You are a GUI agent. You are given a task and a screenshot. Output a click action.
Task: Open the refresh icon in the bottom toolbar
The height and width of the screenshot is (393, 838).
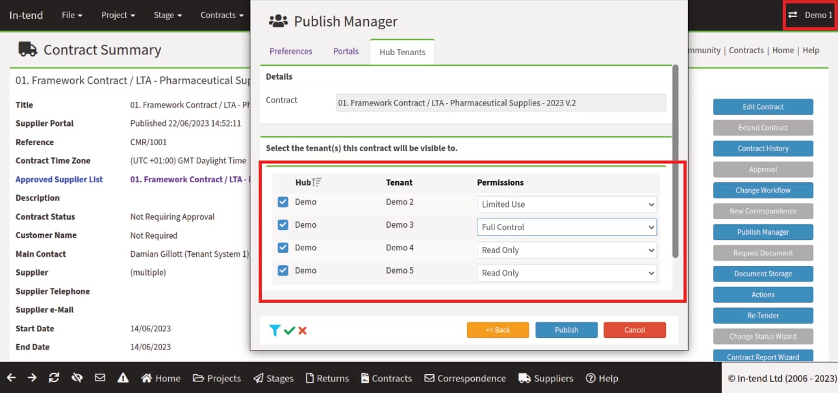pos(54,378)
